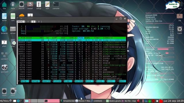
Task: Click the F2 Setup button in htop
Action: point(34,81)
